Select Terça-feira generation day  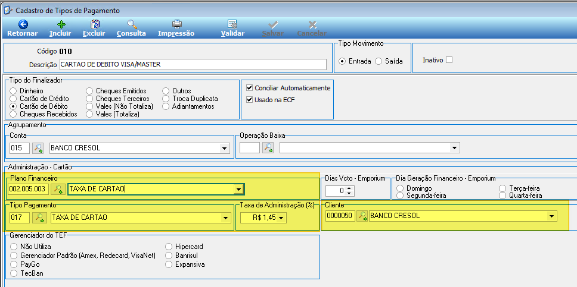point(502,188)
